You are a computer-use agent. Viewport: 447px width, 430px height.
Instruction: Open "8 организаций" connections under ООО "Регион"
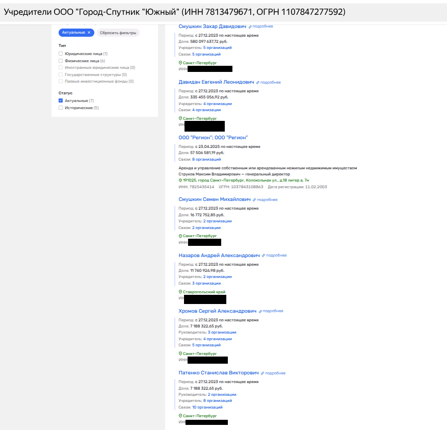pos(206,159)
